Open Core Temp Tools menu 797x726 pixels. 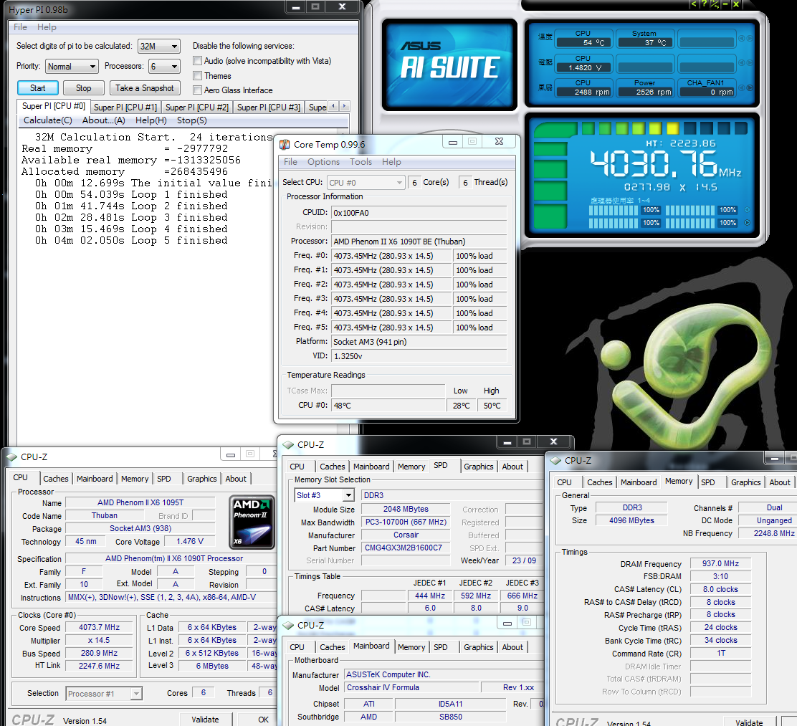click(x=361, y=162)
